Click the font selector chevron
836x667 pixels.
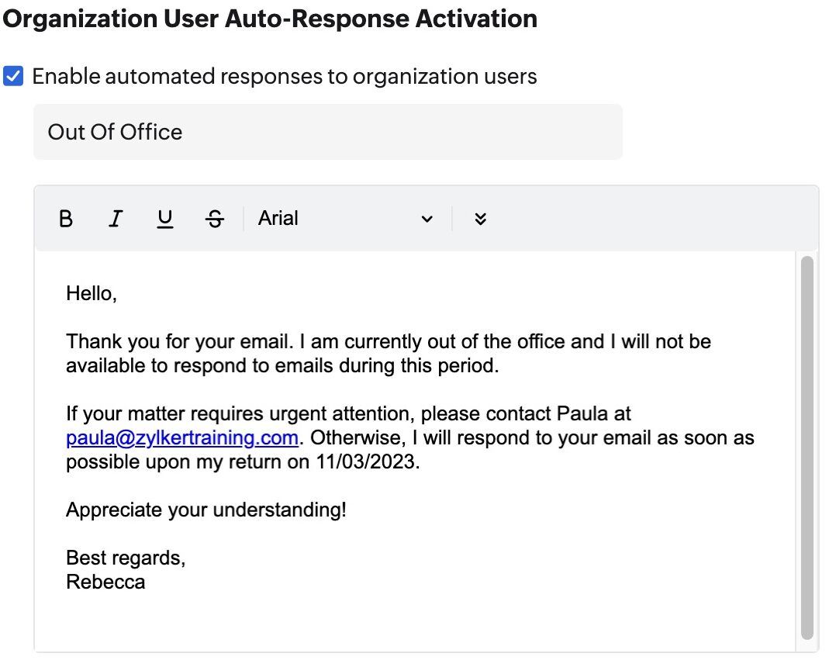click(426, 219)
